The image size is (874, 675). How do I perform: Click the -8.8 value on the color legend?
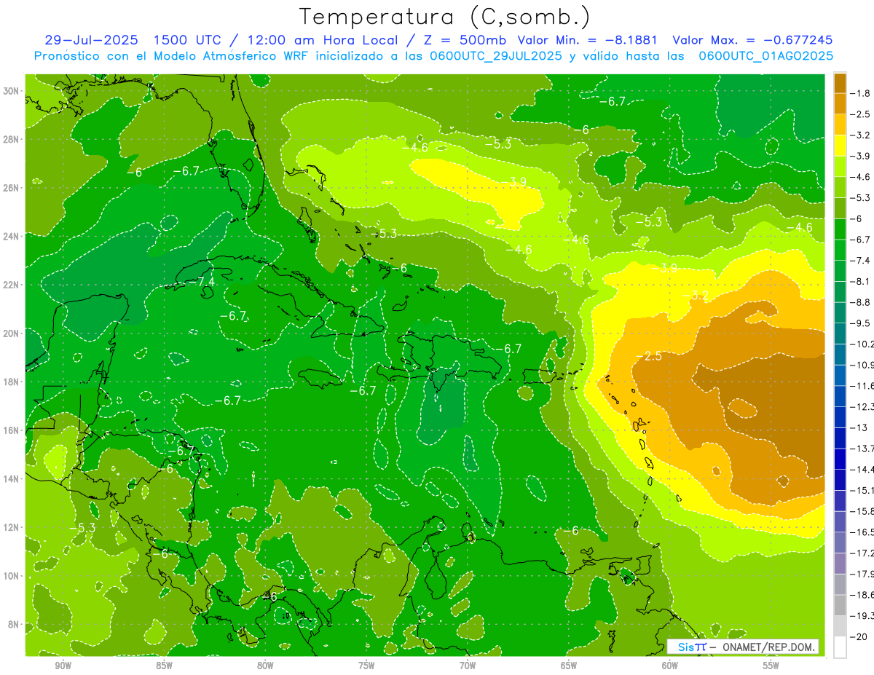pos(860,302)
